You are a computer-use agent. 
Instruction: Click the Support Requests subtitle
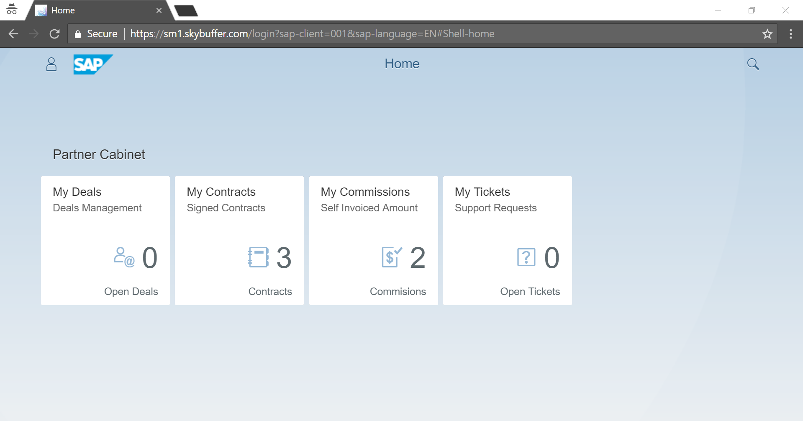point(495,208)
